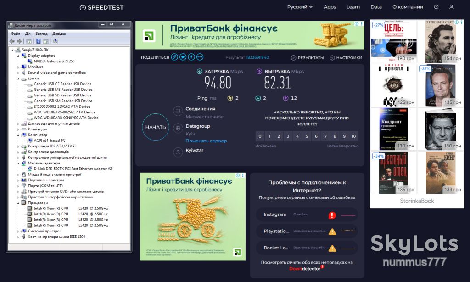Open Data in Speedtest navigation
Screen dimensions: 470x282
376,7
